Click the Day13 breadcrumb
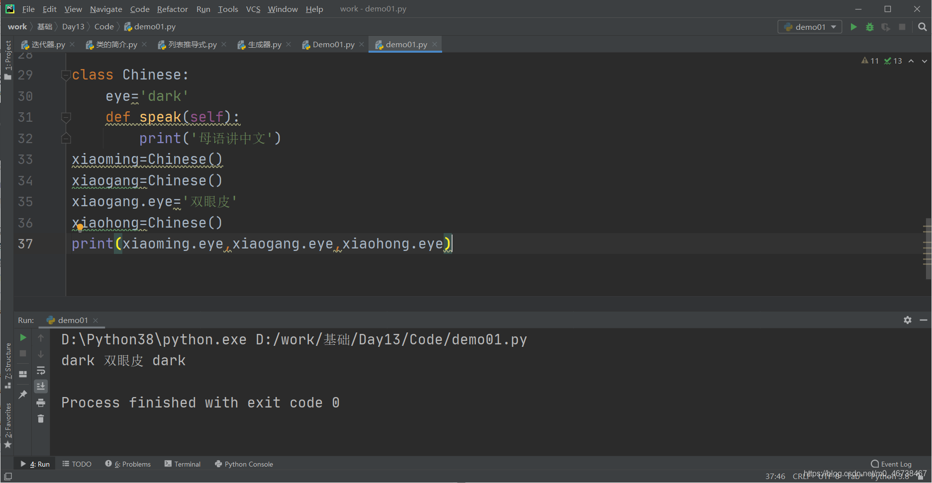Image resolution: width=932 pixels, height=483 pixels. 73,27
